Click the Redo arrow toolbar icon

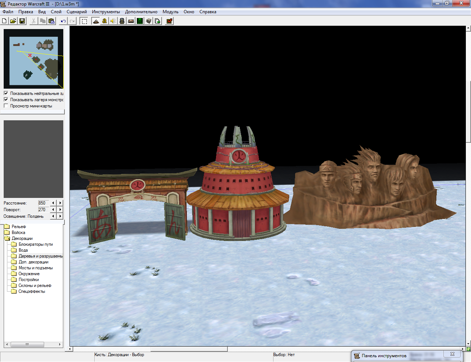pyautogui.click(x=72, y=21)
